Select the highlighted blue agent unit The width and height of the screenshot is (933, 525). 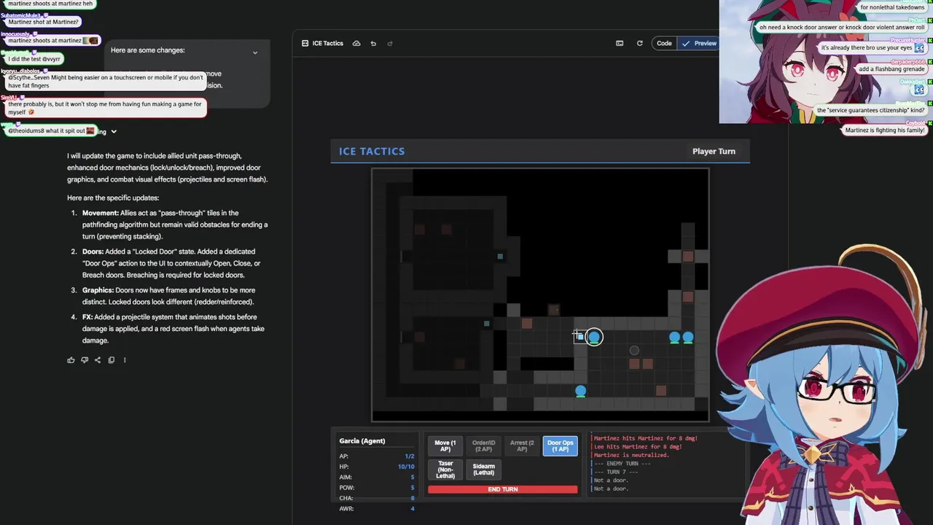(594, 337)
